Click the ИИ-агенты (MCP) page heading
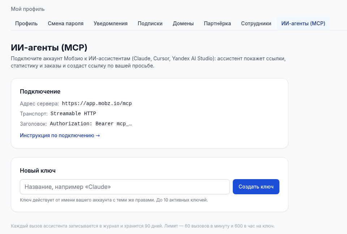347x234 pixels. pyautogui.click(x=49, y=48)
